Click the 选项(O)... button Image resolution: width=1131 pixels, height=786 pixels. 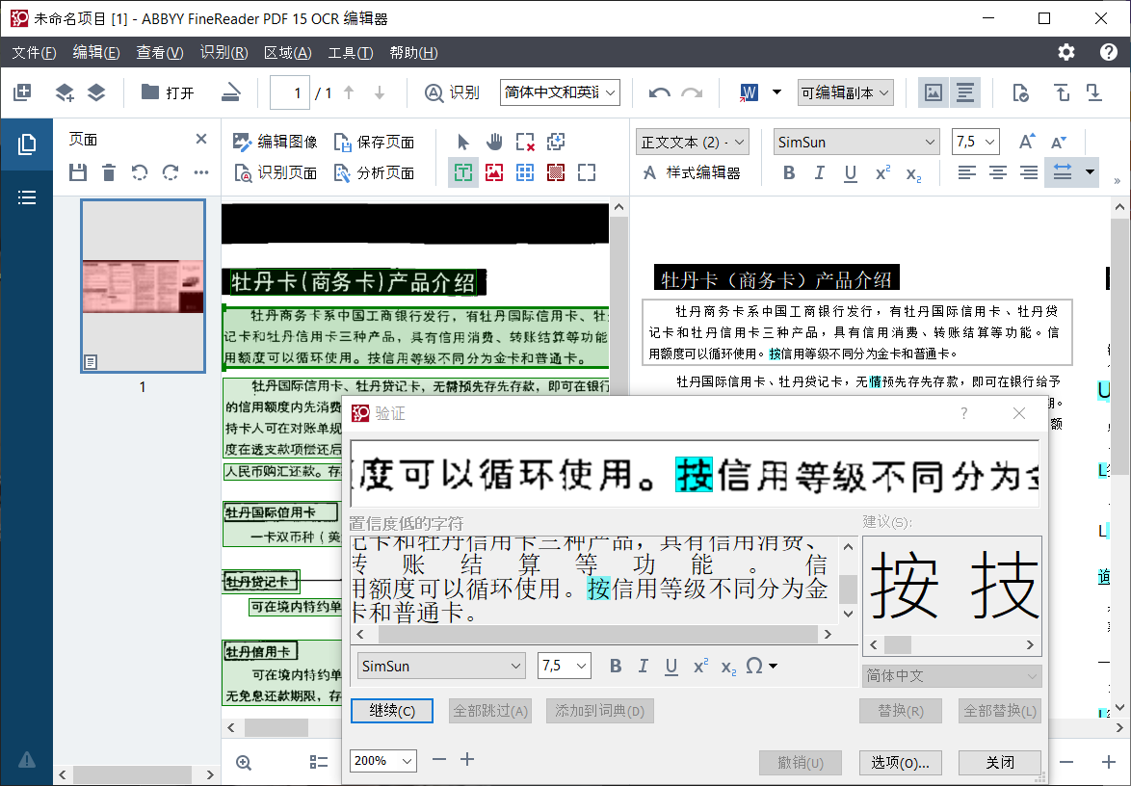tap(900, 762)
